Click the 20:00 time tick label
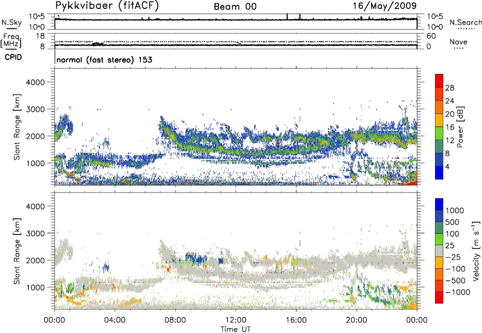 (x=356, y=320)
